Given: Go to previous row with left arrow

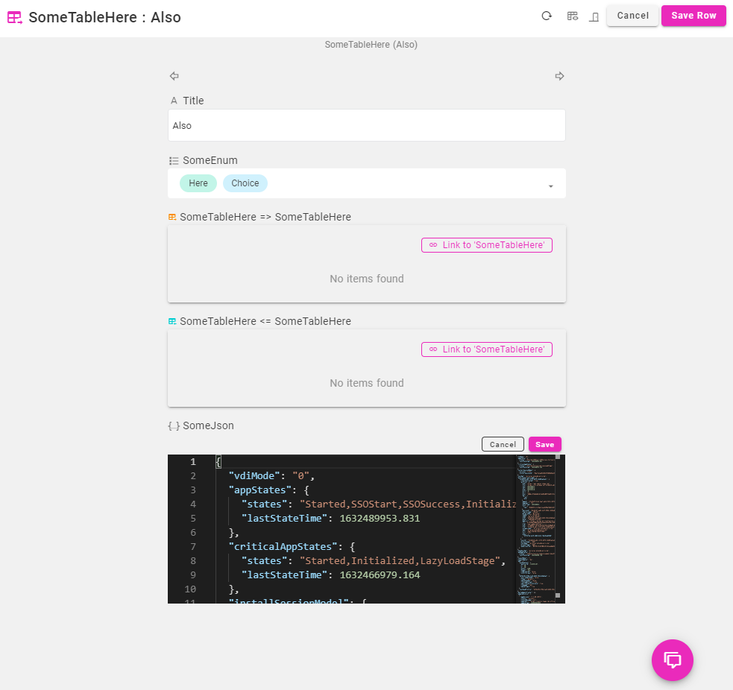Looking at the screenshot, I should click(174, 76).
